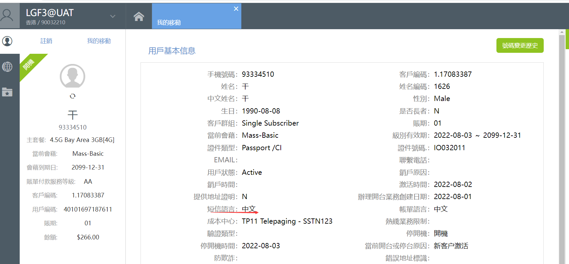Viewport: 569px width, 264px height.
Task: Click main form 賬期 value 01
Action: click(438, 123)
